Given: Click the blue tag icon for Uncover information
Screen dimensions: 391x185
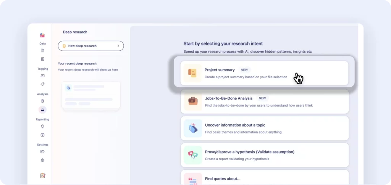Looking at the screenshot, I should point(193,128).
